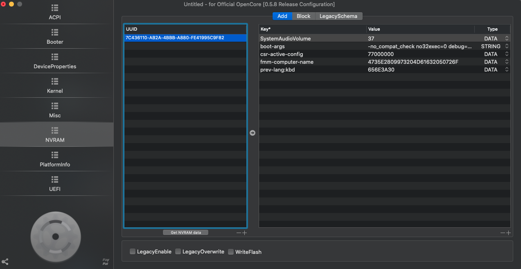Screen dimensions: 521x269
Task: Go to the DeviceProperties section
Action: [x=55, y=61]
